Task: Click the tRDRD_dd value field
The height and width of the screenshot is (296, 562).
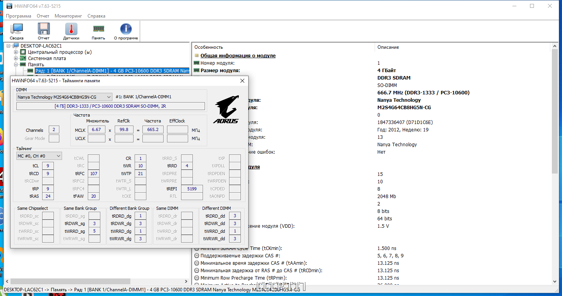Action: click(x=235, y=216)
